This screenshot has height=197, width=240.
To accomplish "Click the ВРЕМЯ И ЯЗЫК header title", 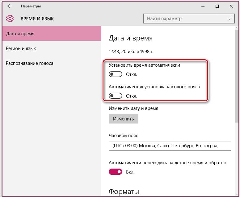I will (x=37, y=19).
